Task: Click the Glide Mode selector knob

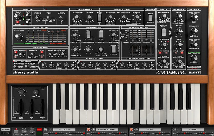Action: (x=36, y=92)
